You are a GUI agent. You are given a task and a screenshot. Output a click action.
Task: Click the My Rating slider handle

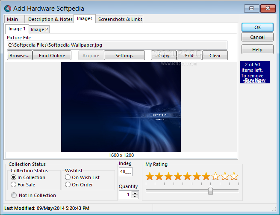click(211, 191)
